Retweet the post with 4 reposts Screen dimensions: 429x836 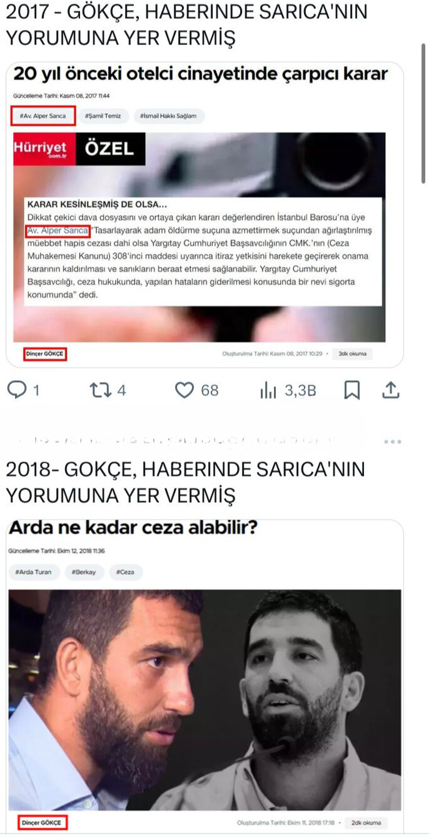(x=100, y=390)
